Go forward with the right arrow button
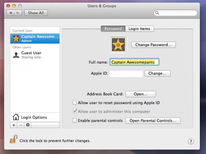This screenshot has width=206, height=154. tap(18, 13)
